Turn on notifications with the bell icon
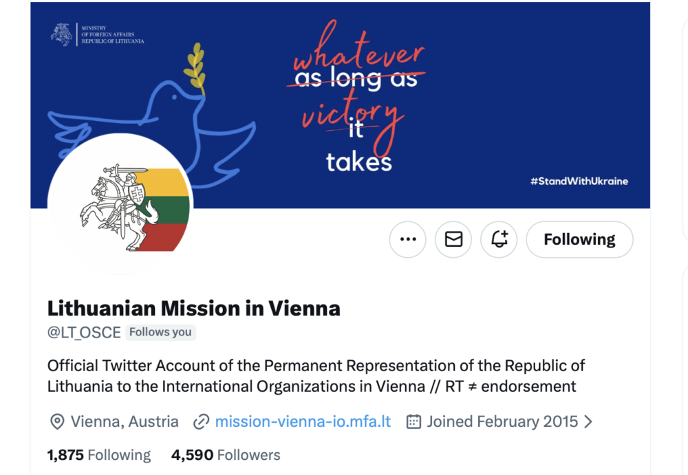The image size is (688, 475). 499,239
